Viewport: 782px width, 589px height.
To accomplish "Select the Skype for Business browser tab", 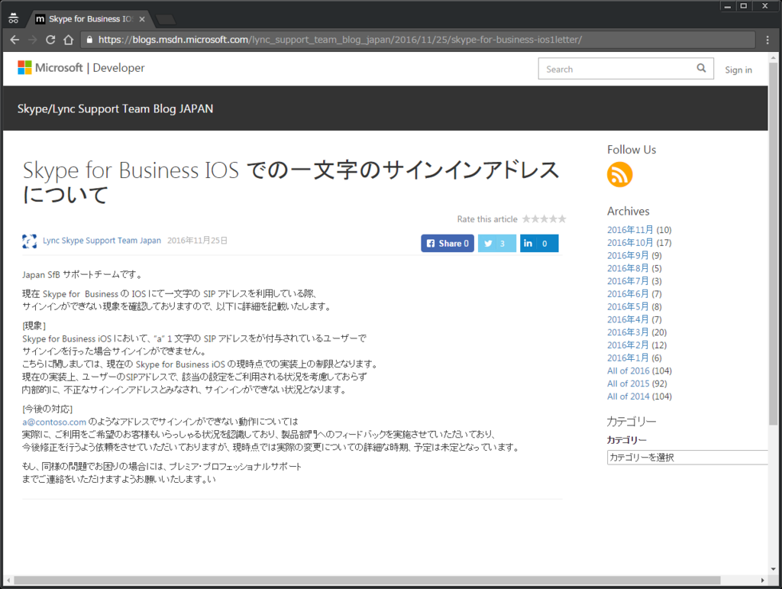I will tap(90, 19).
